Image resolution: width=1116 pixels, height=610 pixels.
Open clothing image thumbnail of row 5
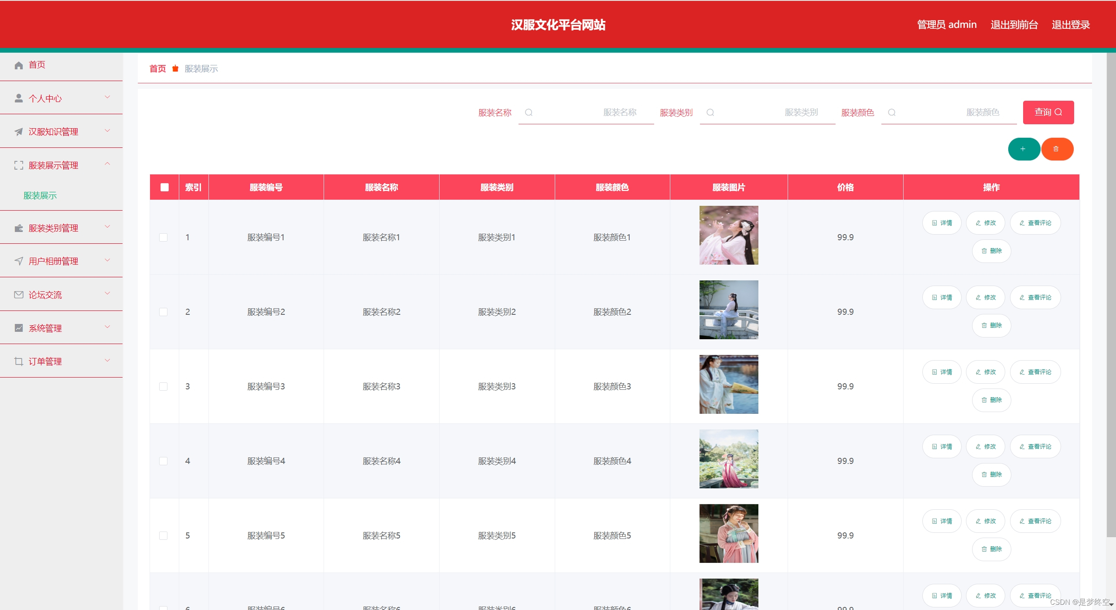point(729,533)
